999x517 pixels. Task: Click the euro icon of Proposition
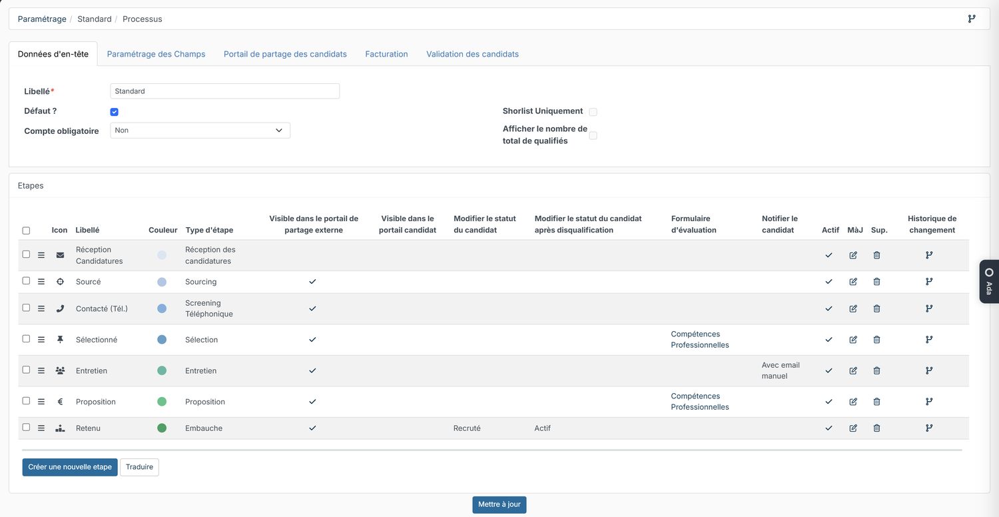pos(60,402)
